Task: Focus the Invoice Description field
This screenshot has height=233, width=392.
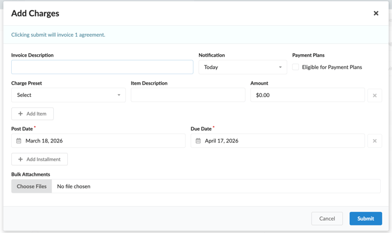Action: point(102,67)
